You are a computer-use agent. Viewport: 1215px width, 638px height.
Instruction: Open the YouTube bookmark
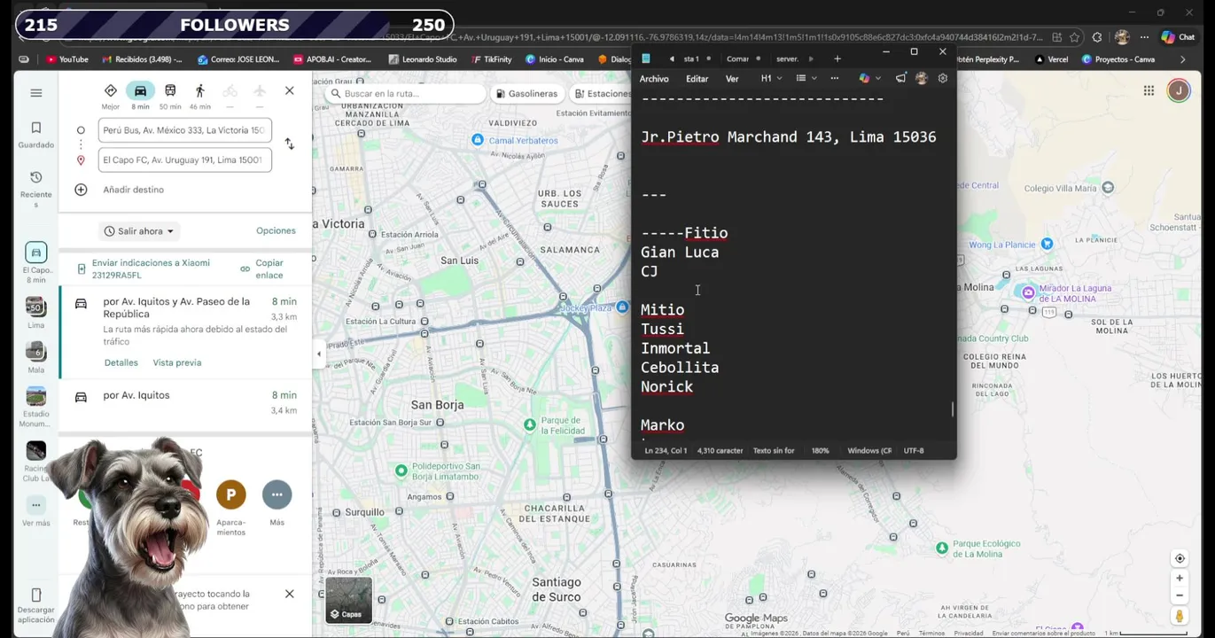point(67,59)
